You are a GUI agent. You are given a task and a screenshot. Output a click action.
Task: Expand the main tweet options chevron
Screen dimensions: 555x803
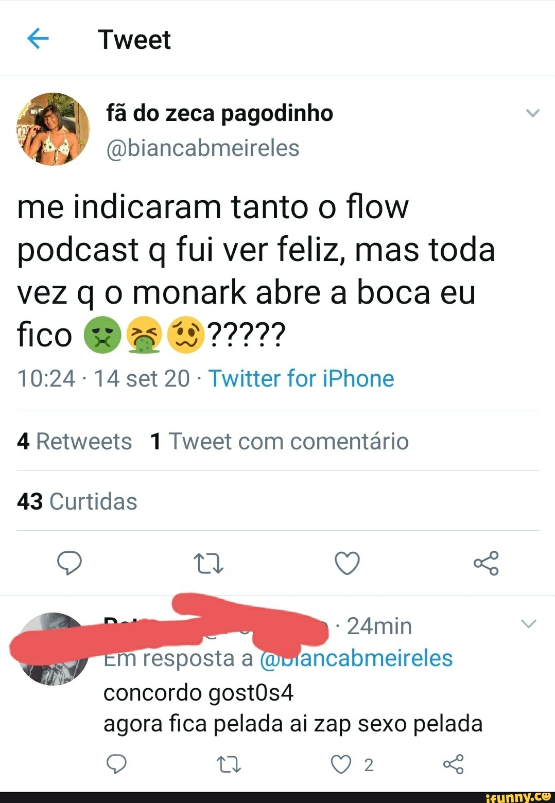pyautogui.click(x=533, y=113)
